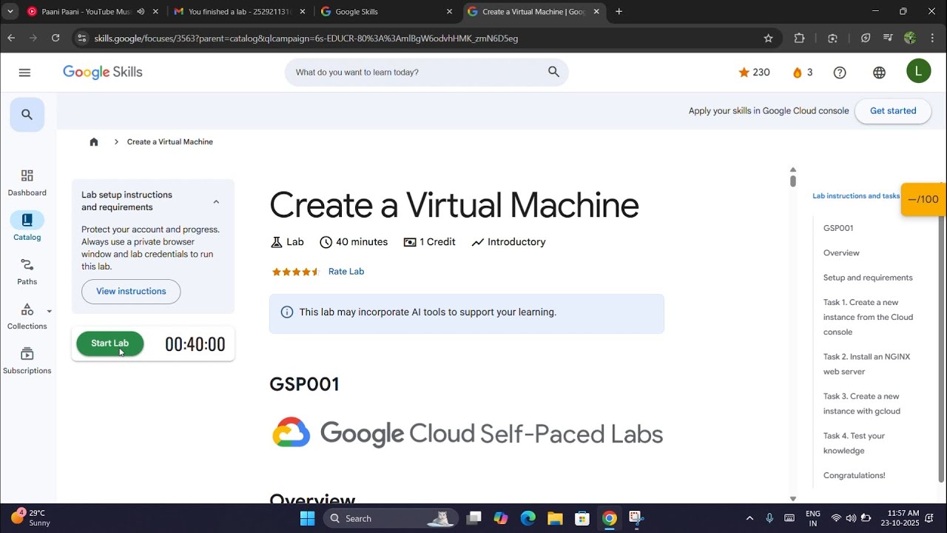Switch to the Google Skills tab
Screen dimensions: 947x533
point(387,12)
